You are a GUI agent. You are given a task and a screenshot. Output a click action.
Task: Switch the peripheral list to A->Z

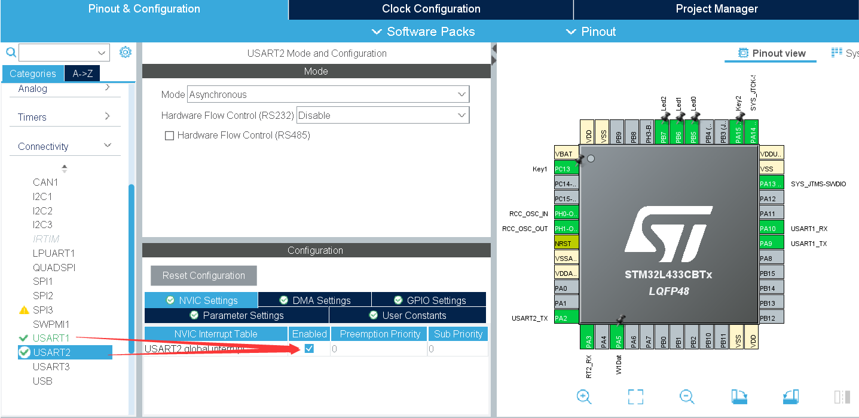[x=82, y=73]
